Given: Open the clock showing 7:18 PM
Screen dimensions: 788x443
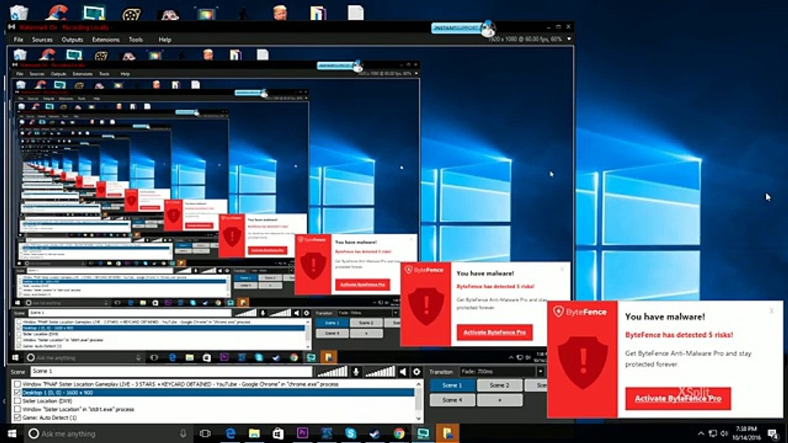Looking at the screenshot, I should (x=748, y=434).
